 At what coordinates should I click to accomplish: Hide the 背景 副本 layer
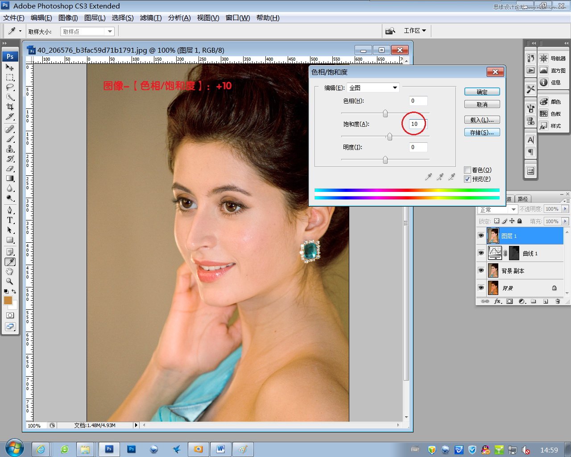coord(481,270)
